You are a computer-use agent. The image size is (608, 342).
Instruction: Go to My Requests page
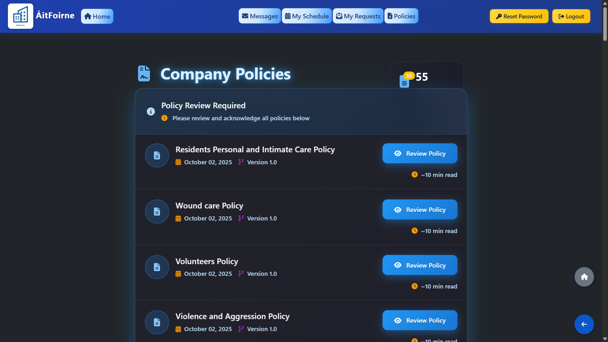[x=358, y=16]
